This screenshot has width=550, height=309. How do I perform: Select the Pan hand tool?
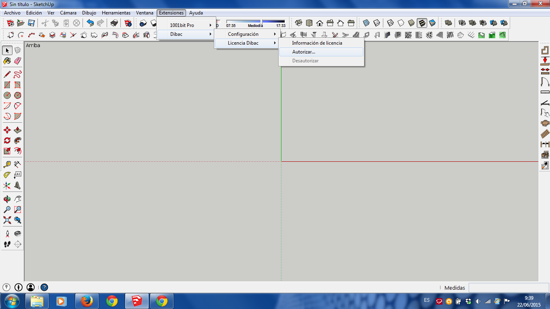(x=18, y=199)
